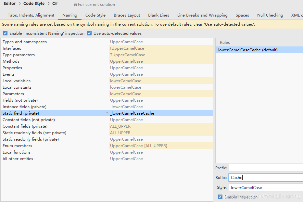This screenshot has width=303, height=202.
Task: Select the 'Types and namespaces' row
Action: point(107,42)
